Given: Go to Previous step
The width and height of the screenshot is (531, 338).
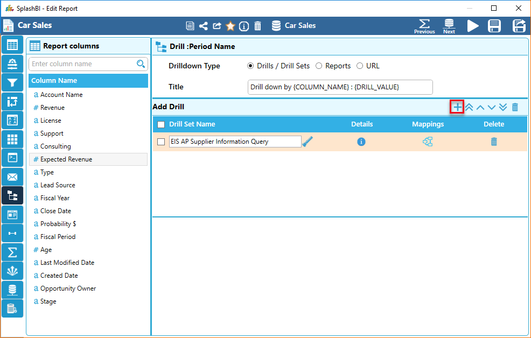Looking at the screenshot, I should point(424,26).
